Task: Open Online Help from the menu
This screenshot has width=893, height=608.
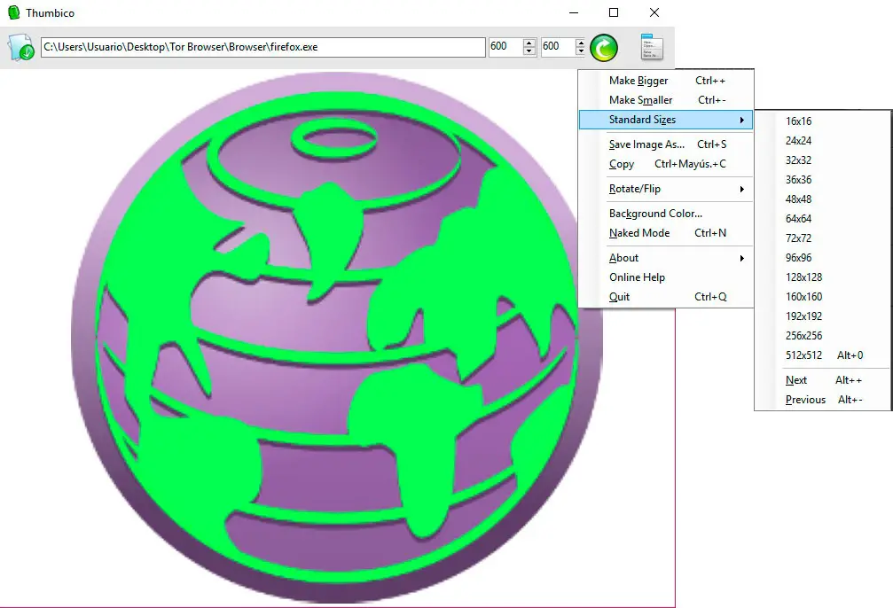Action: click(x=666, y=277)
